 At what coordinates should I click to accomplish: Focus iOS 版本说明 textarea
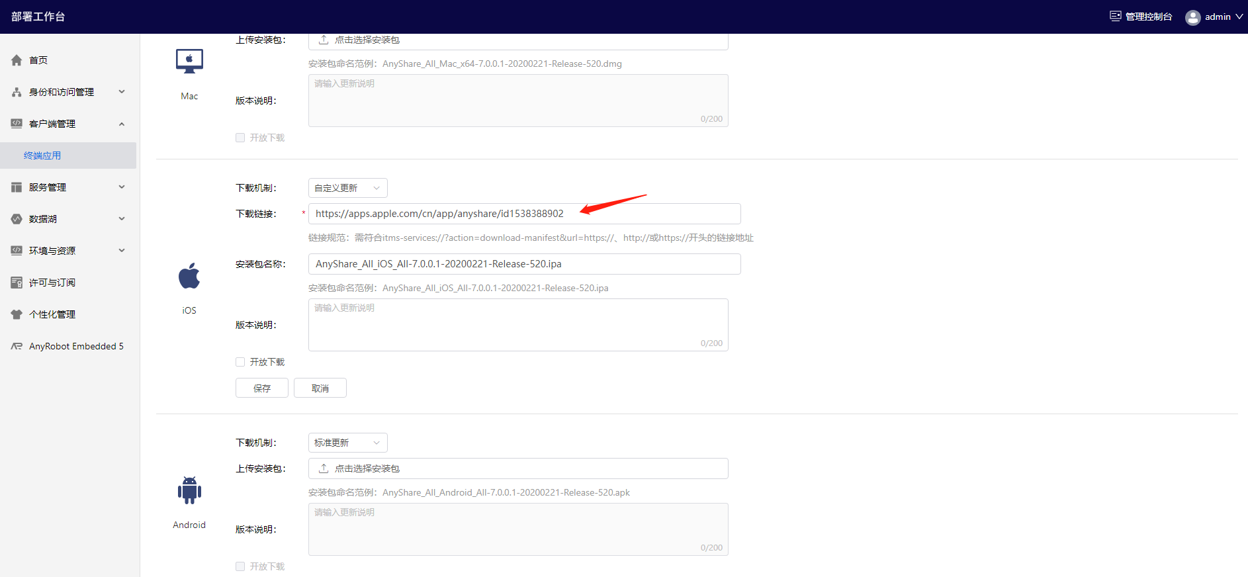pyautogui.click(x=518, y=325)
